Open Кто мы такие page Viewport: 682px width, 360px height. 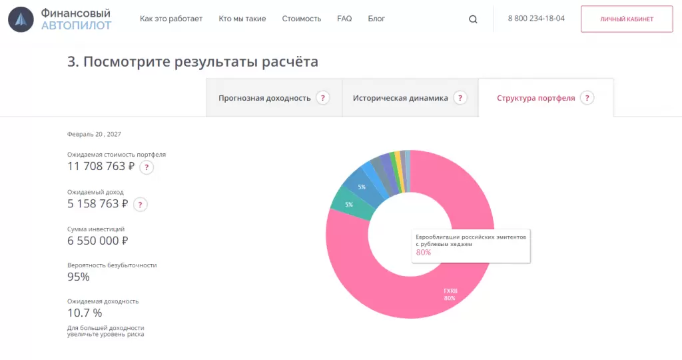coord(242,19)
